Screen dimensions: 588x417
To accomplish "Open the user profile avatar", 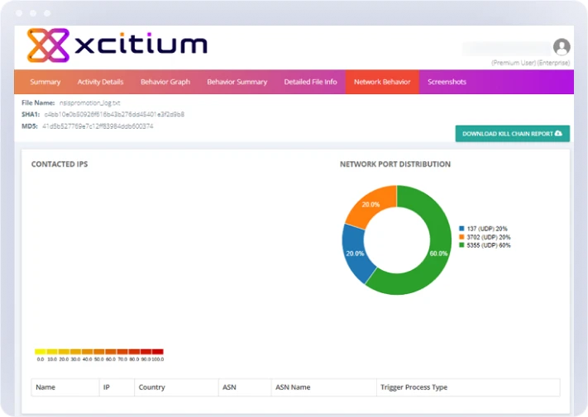I will pos(562,47).
